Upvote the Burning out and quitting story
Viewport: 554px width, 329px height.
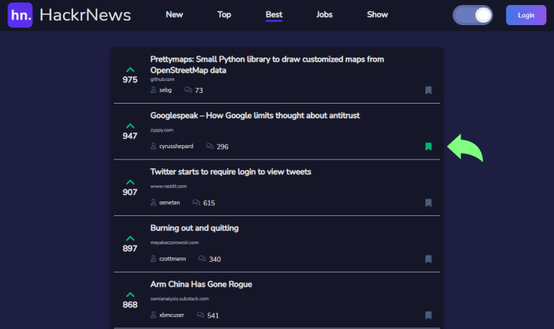(130, 239)
